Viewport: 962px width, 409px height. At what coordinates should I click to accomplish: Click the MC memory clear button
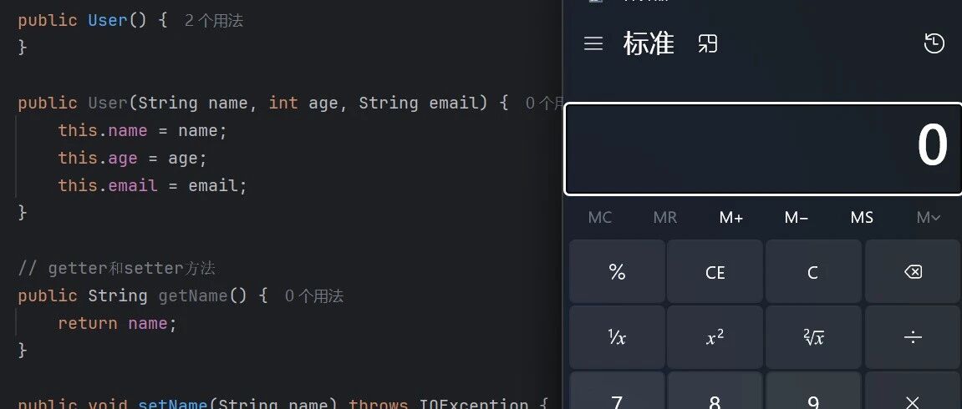point(600,217)
